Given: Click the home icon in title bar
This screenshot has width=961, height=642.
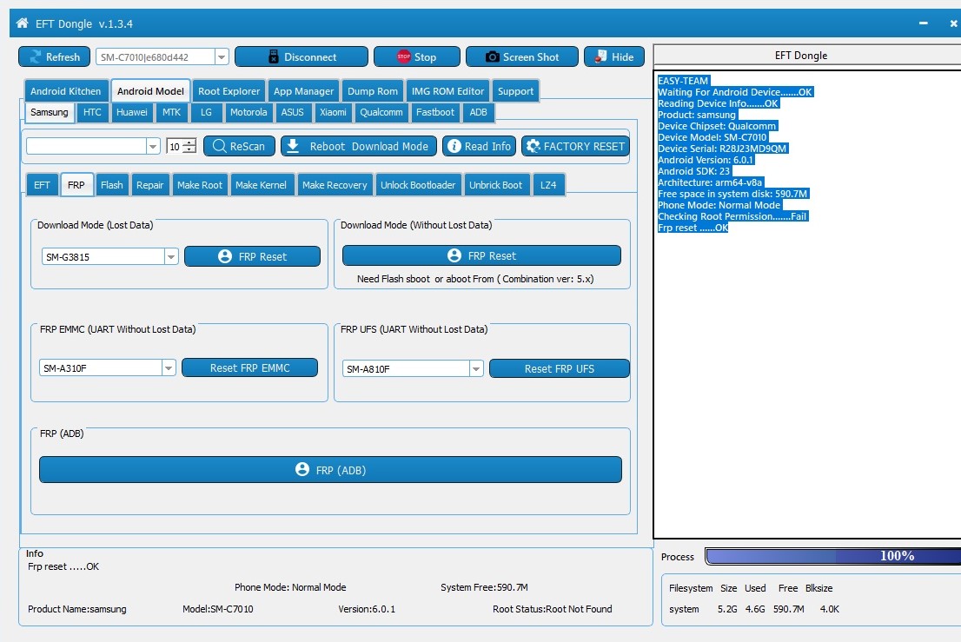Looking at the screenshot, I should coord(22,23).
